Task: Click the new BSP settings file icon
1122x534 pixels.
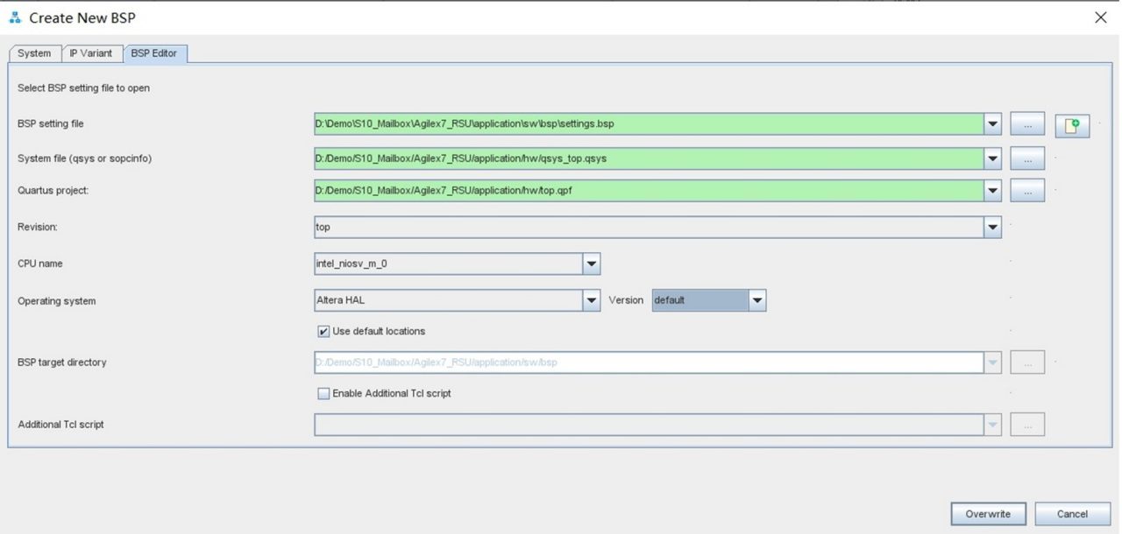Action: coord(1071,125)
